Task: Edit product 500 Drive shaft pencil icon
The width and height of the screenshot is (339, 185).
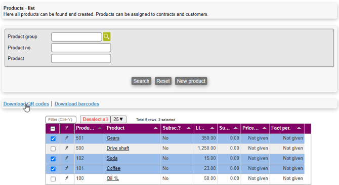Action: [x=67, y=148]
